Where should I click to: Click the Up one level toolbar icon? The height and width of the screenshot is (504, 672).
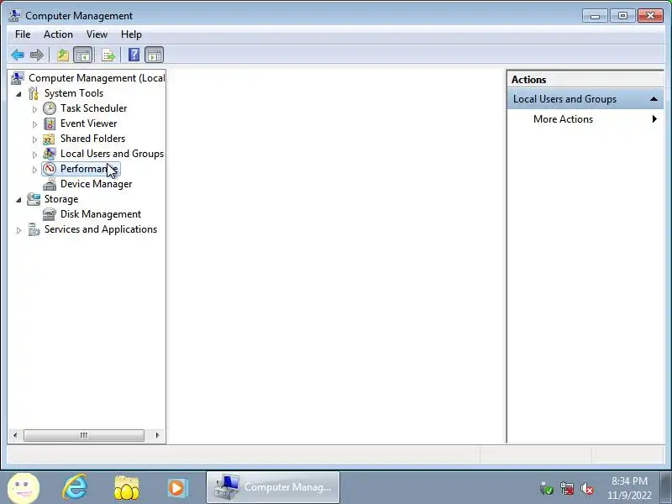pos(63,55)
